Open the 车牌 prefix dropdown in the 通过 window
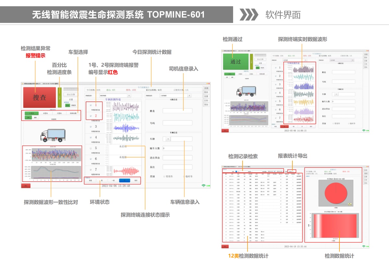389x277 pixels. pyautogui.click(x=335, y=94)
